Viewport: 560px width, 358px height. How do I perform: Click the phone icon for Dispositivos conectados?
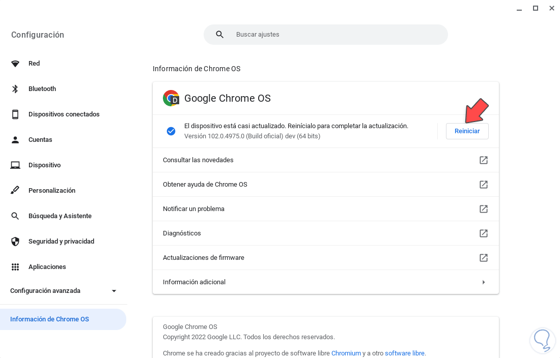(x=15, y=114)
